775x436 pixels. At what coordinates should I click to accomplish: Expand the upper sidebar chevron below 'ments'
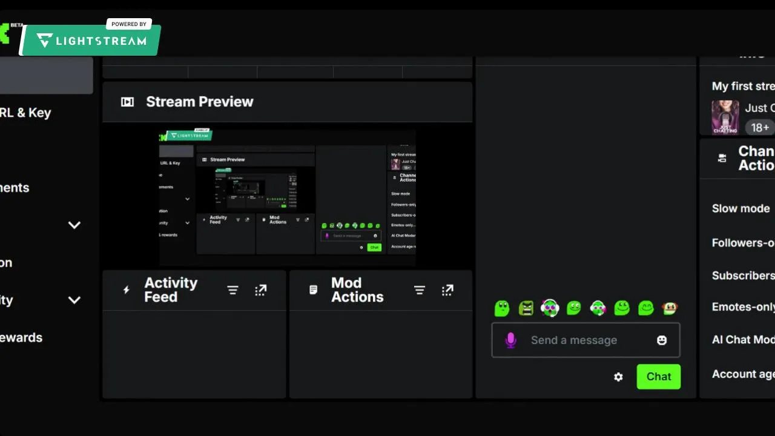(x=74, y=225)
